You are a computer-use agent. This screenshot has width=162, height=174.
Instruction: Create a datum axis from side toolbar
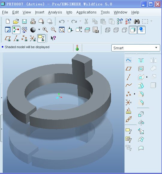(x=128, y=77)
